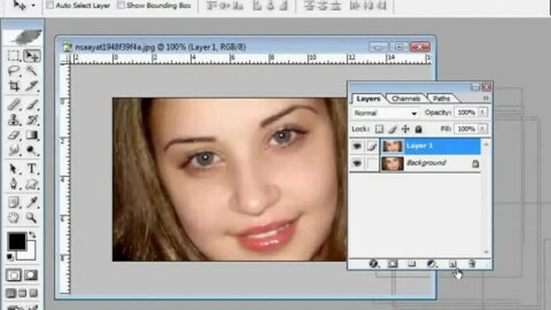The width and height of the screenshot is (551, 310).
Task: Pick the Horizontal Type tool
Action: pyautogui.click(x=32, y=168)
